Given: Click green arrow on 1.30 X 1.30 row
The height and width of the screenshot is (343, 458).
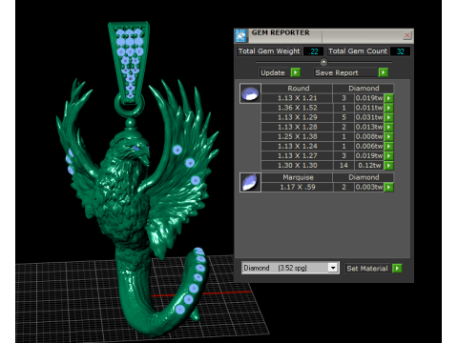Looking at the screenshot, I should click(388, 166).
